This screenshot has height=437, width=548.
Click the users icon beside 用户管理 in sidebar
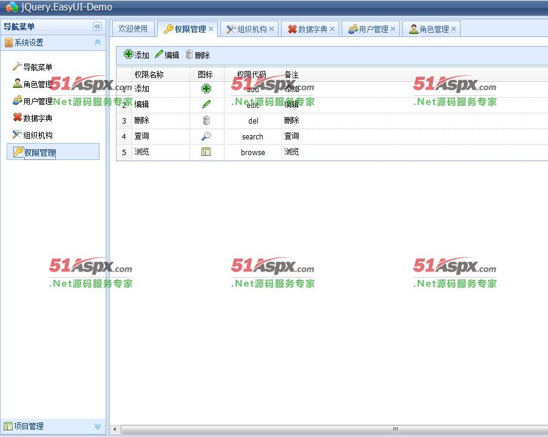(17, 100)
